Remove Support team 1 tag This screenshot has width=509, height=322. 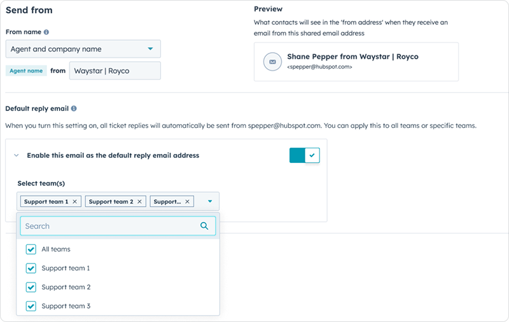[74, 202]
